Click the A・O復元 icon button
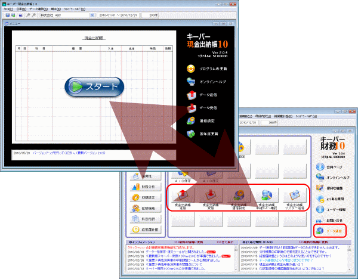The image size is (358, 279). point(211,175)
